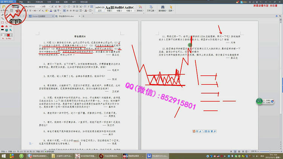Image resolution: width=283 pixels, height=159 pixels.
Task: Apply the 正文 body text style
Action: point(99,8)
